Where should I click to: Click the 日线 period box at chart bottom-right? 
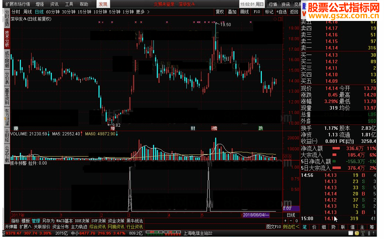[291, 215]
